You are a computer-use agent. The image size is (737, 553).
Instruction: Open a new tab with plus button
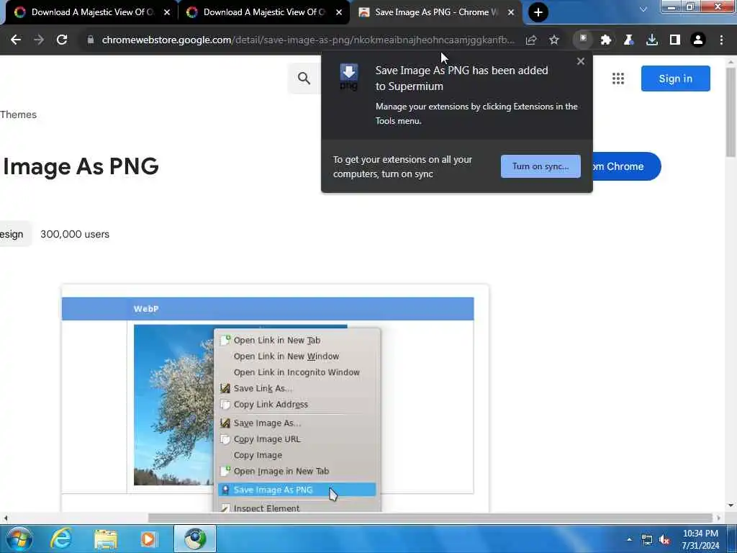click(538, 12)
